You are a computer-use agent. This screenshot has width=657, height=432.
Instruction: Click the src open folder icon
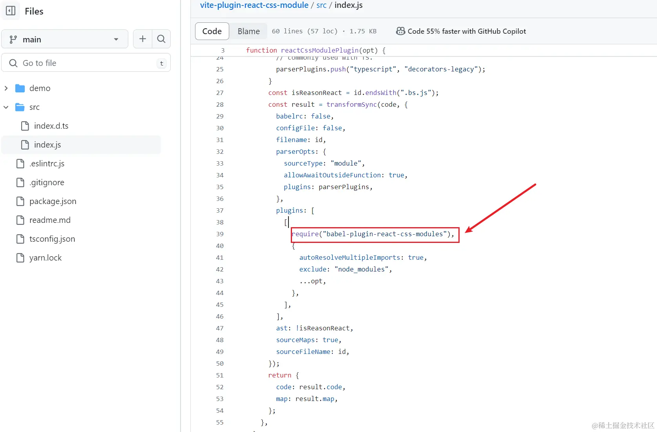coord(20,107)
